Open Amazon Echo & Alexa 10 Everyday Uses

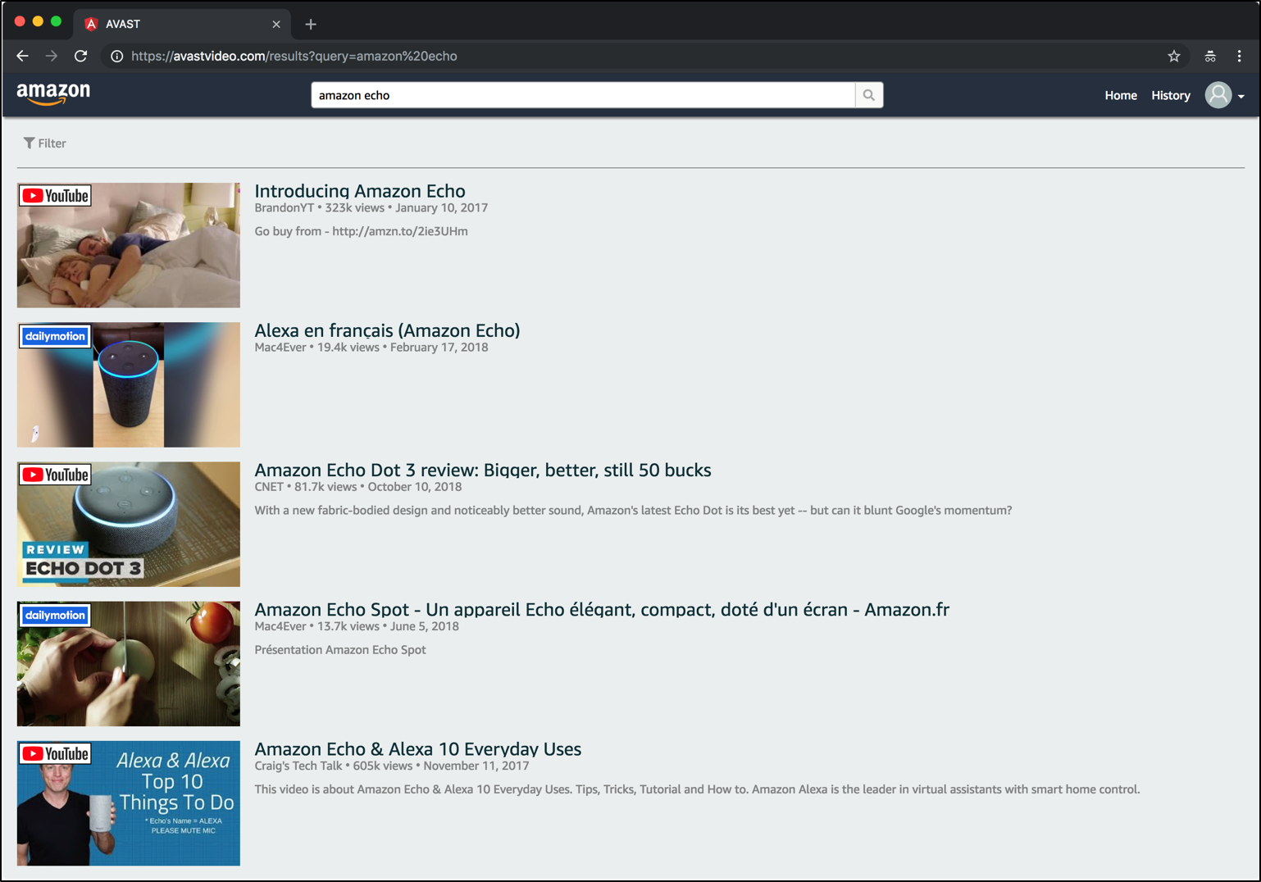tap(417, 748)
